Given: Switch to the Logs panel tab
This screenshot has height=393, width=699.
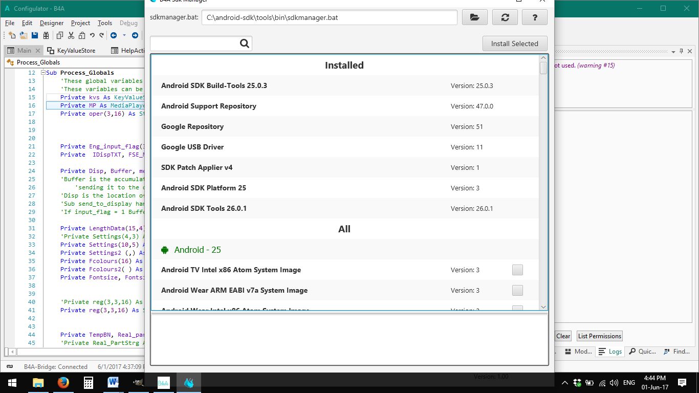Looking at the screenshot, I should pyautogui.click(x=610, y=352).
